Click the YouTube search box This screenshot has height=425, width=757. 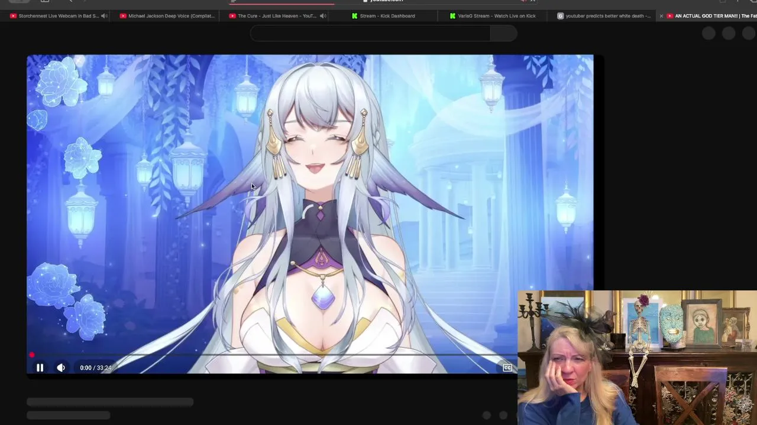click(370, 34)
